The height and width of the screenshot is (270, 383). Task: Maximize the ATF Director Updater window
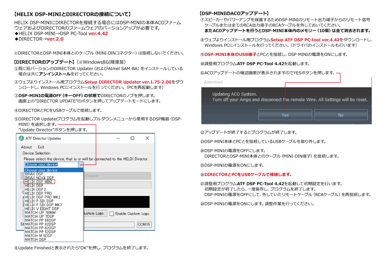tap(132, 138)
